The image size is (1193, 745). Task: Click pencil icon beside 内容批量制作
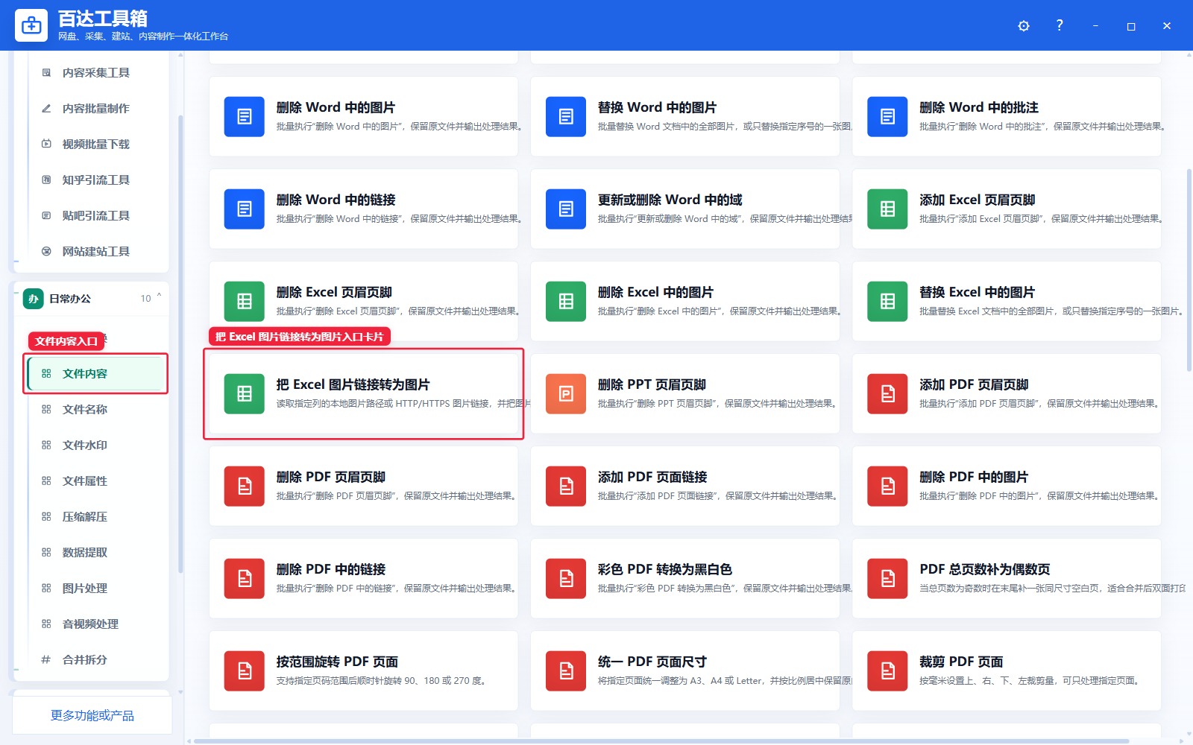(x=46, y=108)
